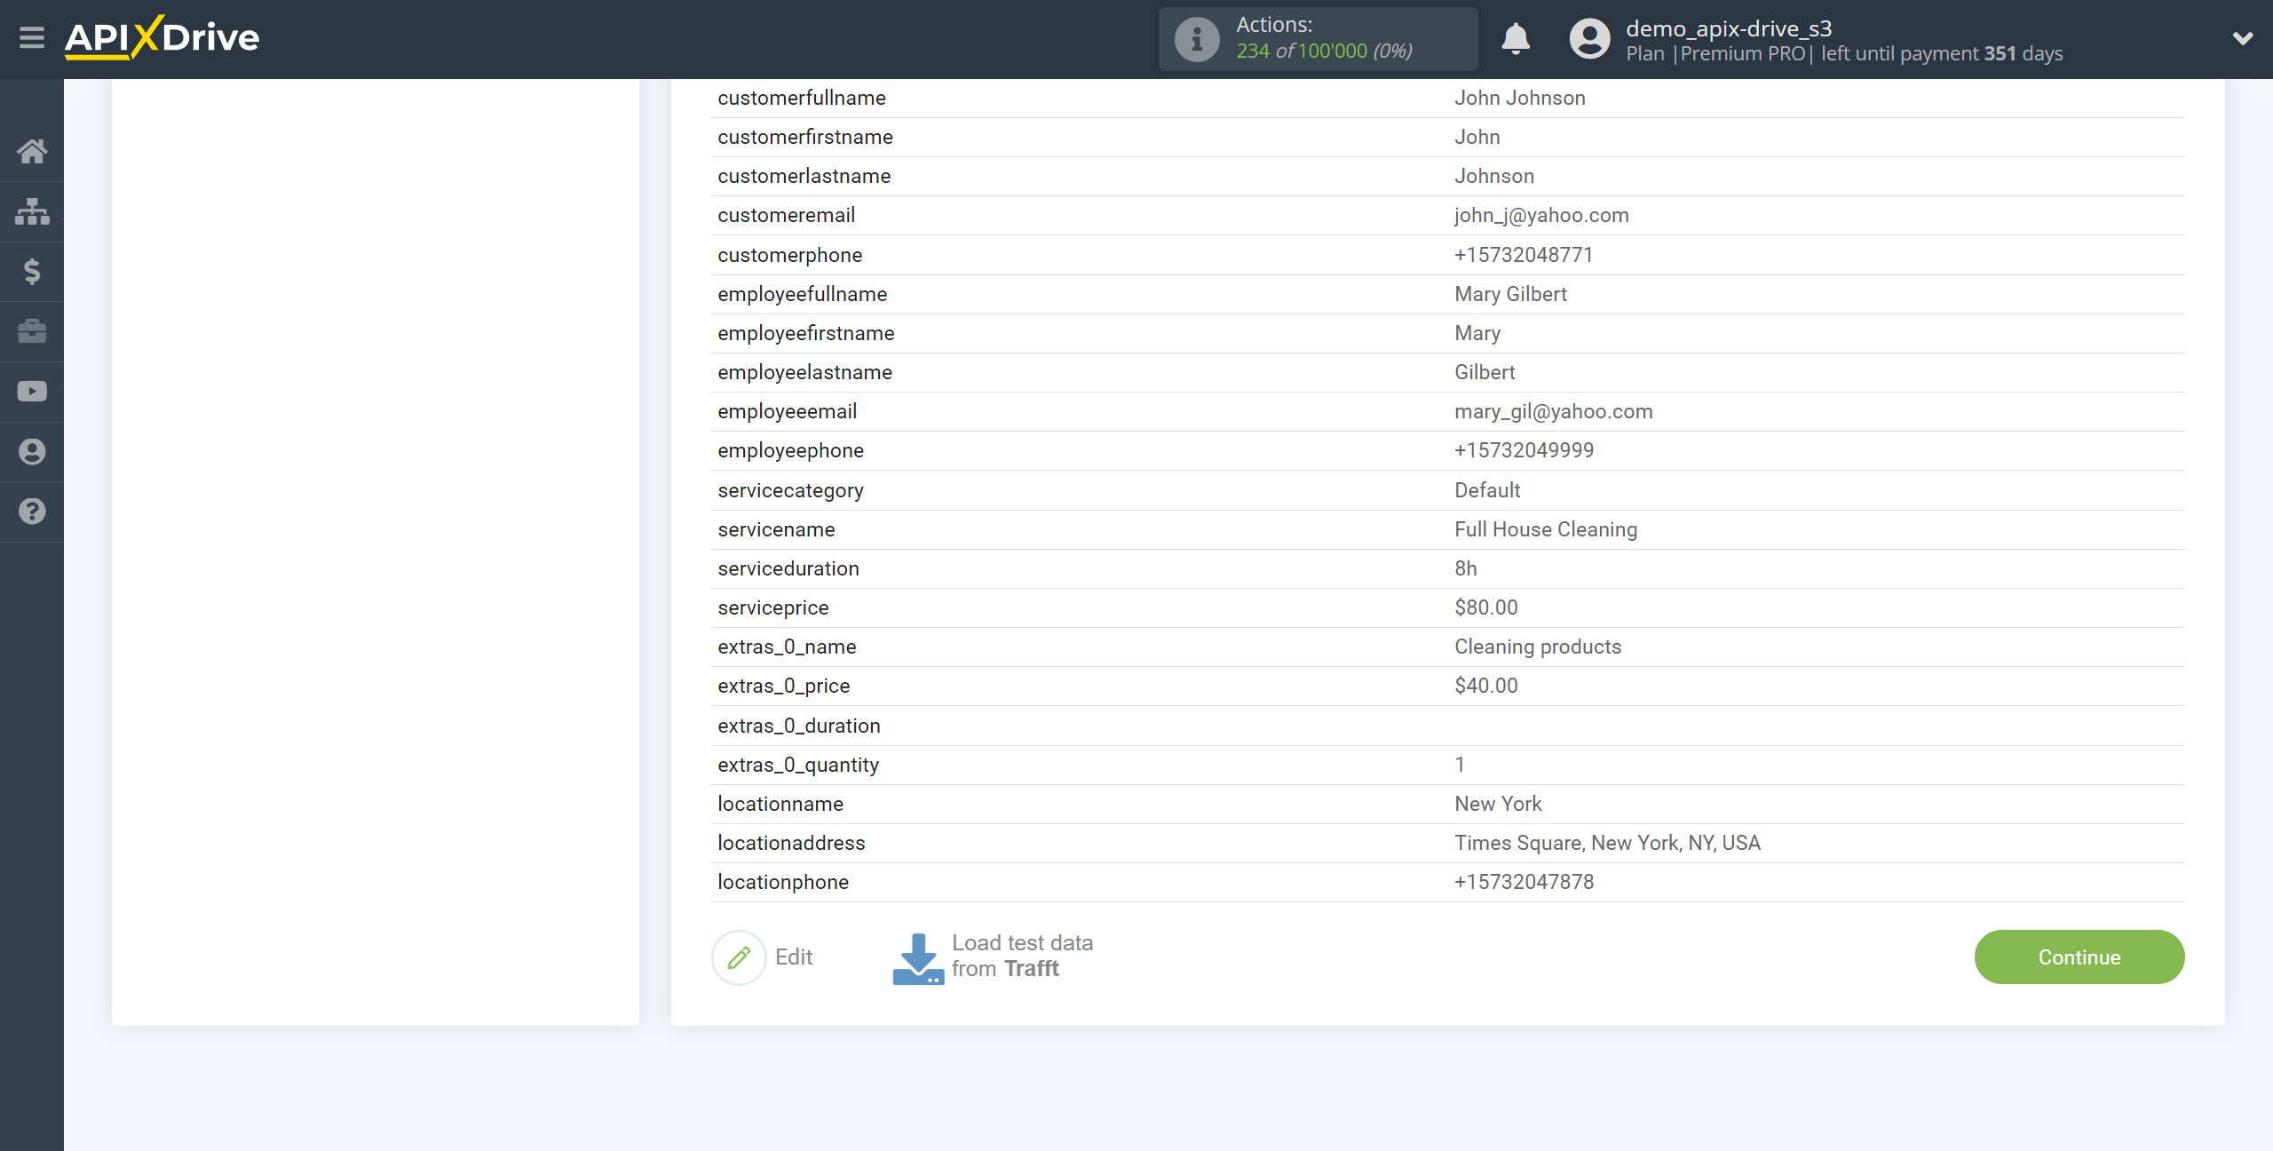Click the locationphone field label
Screen dimensions: 2273x1151
pos(783,883)
